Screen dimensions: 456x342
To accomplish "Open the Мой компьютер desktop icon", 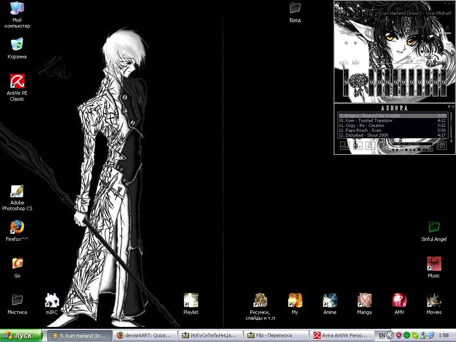I will pyautogui.click(x=17, y=15).
